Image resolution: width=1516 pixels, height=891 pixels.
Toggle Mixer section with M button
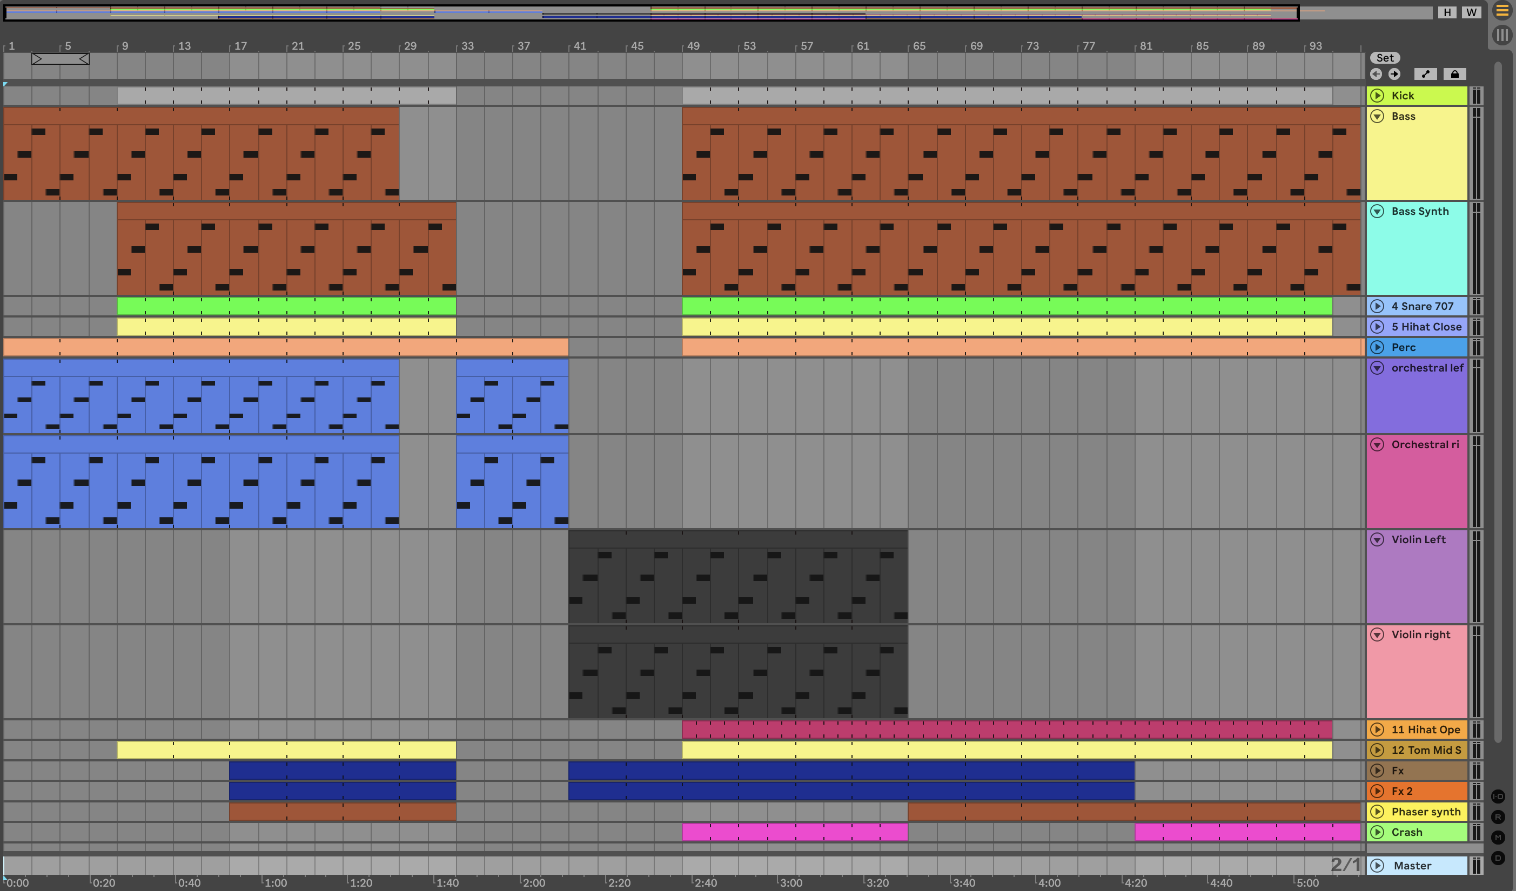[1498, 838]
